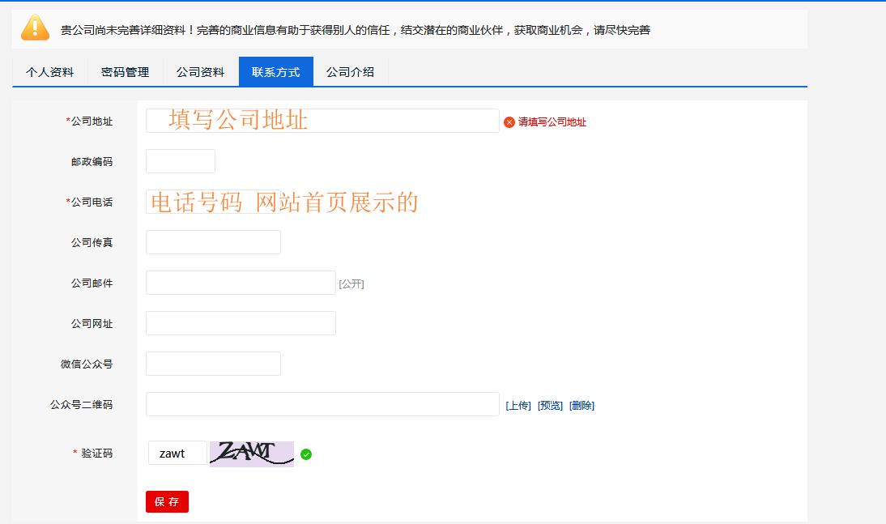Click the green checkmark next to the captcha
Image resolution: width=886 pixels, height=524 pixels.
coord(306,454)
